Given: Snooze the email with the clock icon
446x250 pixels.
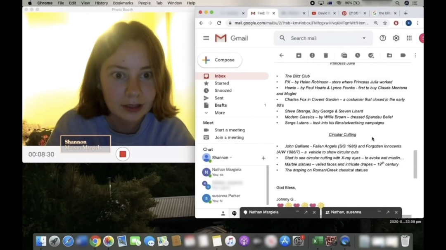Looking at the screenshot, I should (x=358, y=55).
